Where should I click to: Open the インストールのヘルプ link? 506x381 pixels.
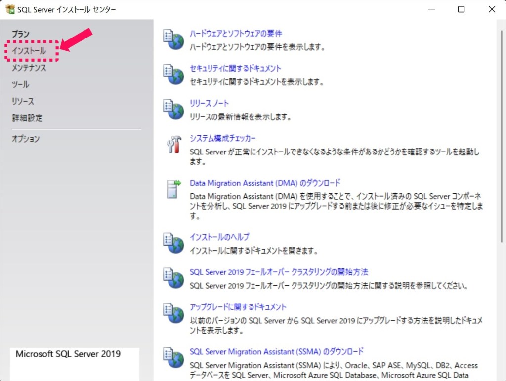click(x=219, y=237)
